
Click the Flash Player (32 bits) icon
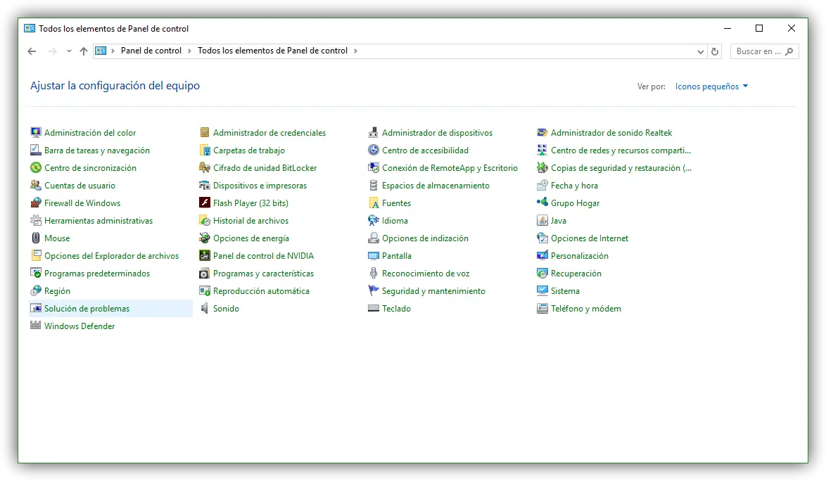point(205,203)
